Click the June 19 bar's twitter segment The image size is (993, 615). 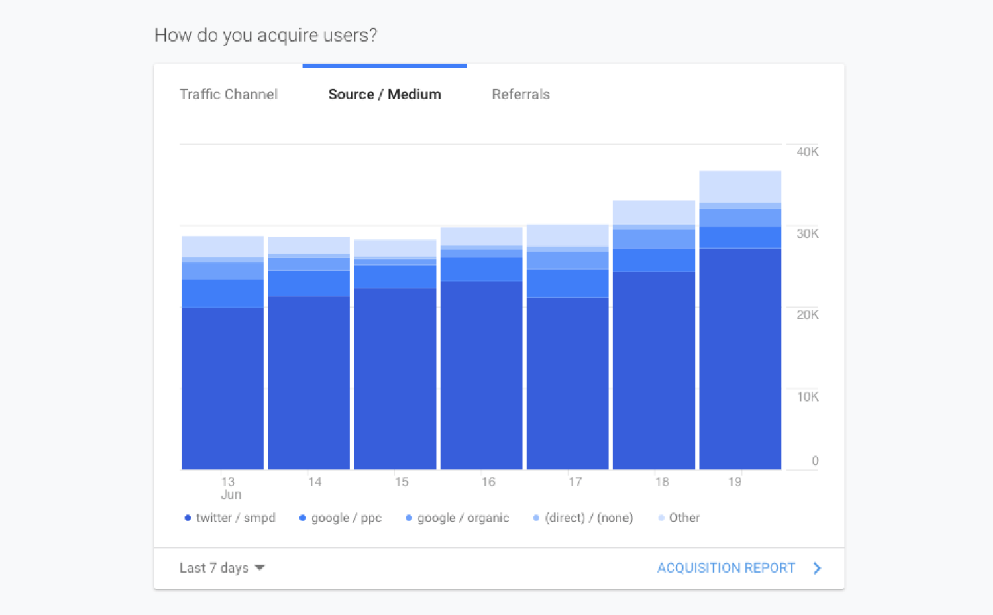click(x=740, y=358)
